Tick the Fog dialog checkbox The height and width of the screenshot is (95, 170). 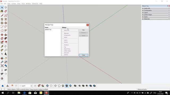pos(63,47)
